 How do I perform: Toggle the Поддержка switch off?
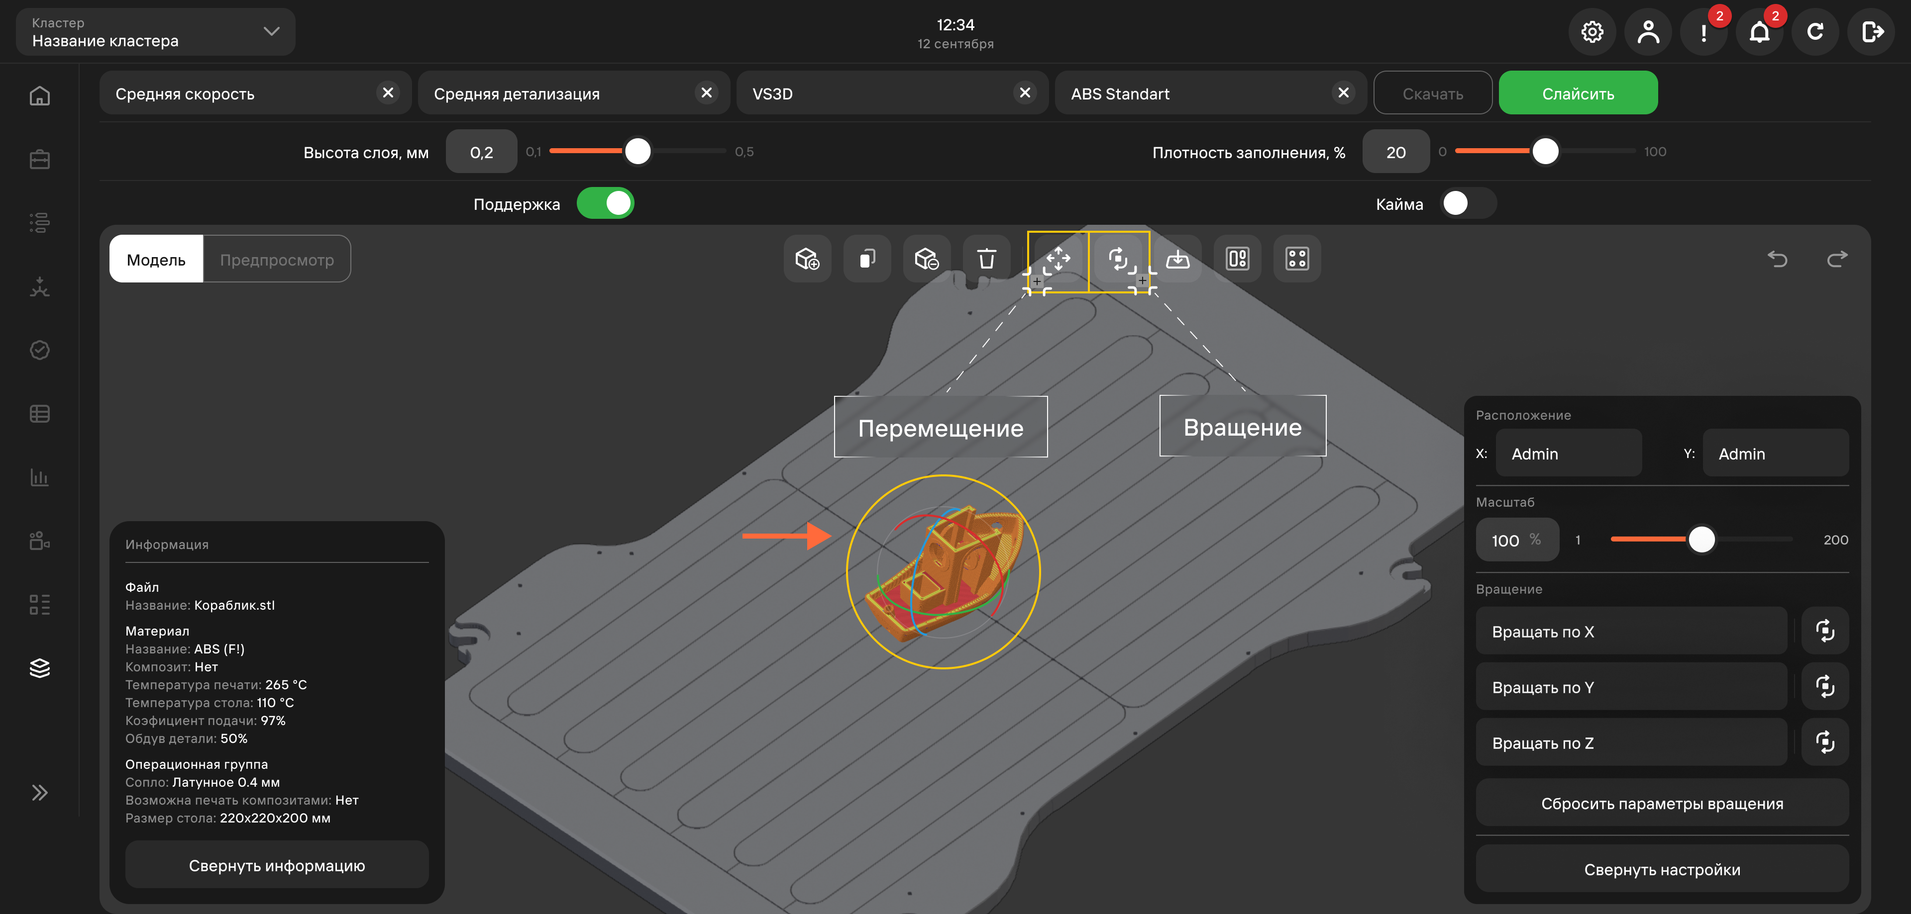[605, 203]
